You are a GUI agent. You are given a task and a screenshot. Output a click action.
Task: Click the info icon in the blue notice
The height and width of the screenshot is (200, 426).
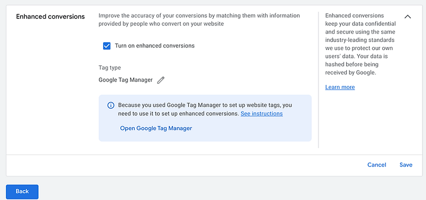click(111, 105)
